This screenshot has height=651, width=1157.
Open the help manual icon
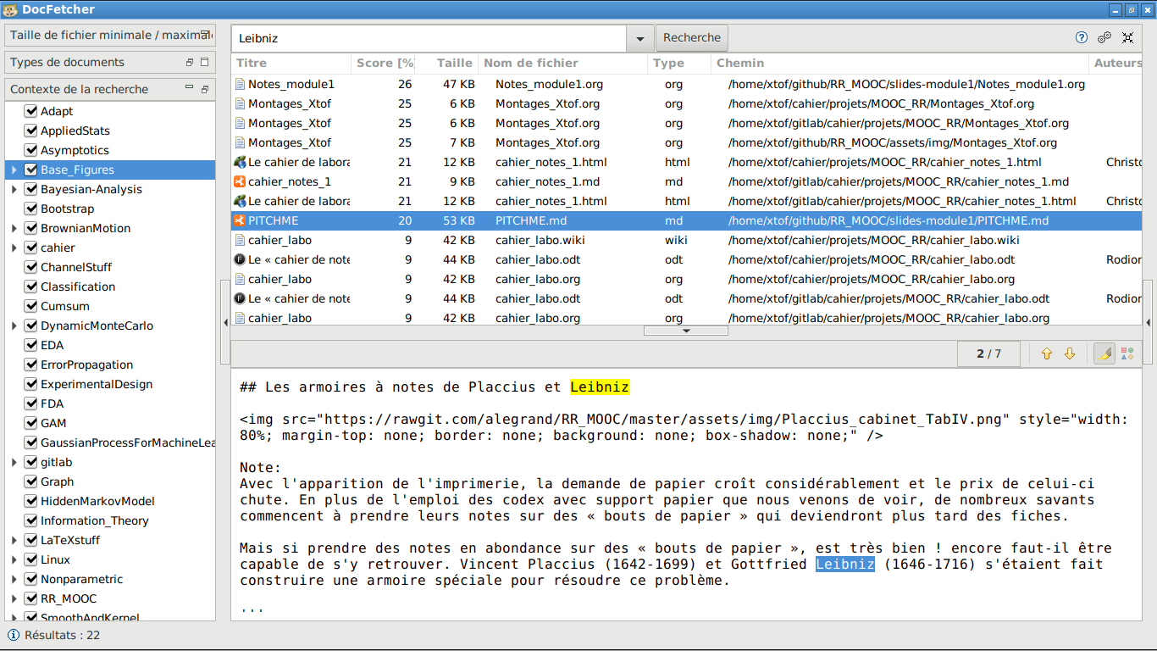1082,37
